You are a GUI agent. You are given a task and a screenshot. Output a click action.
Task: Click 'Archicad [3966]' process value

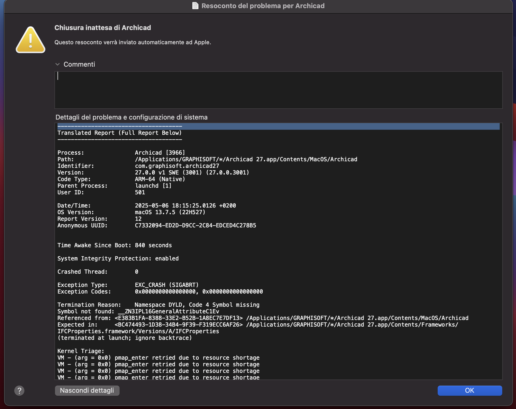160,153
